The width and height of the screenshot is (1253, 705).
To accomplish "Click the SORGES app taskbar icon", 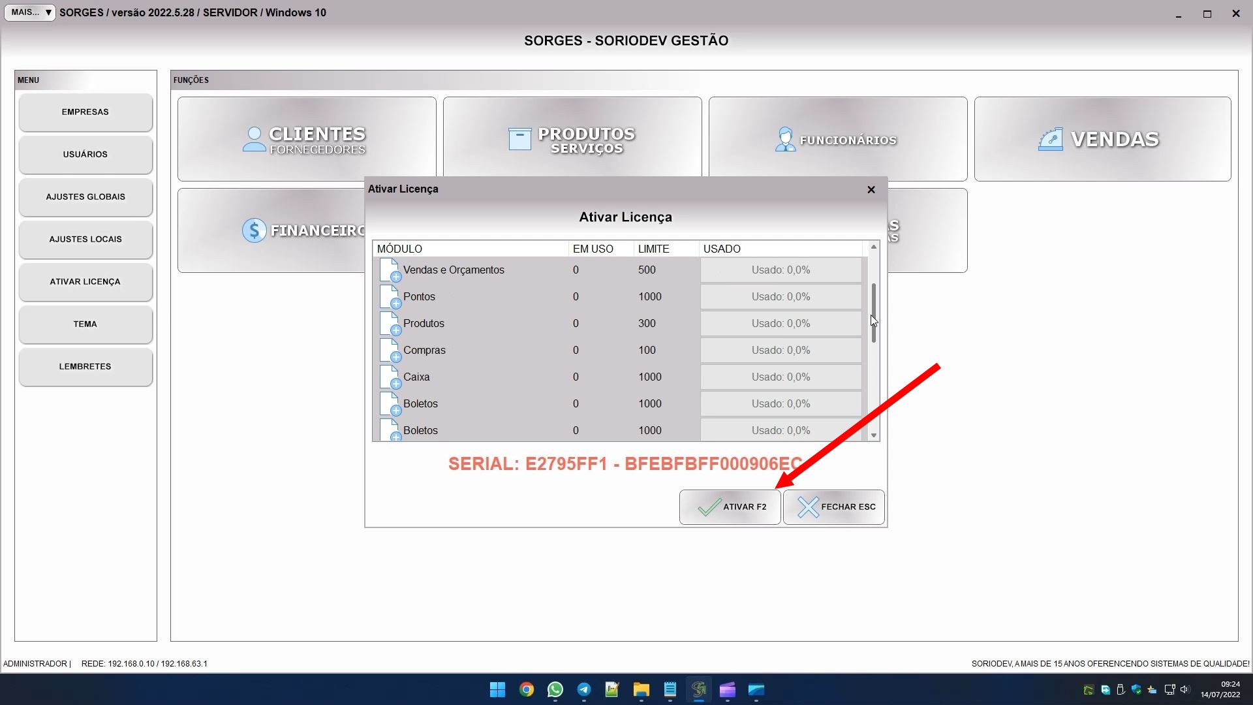I will coord(699,689).
